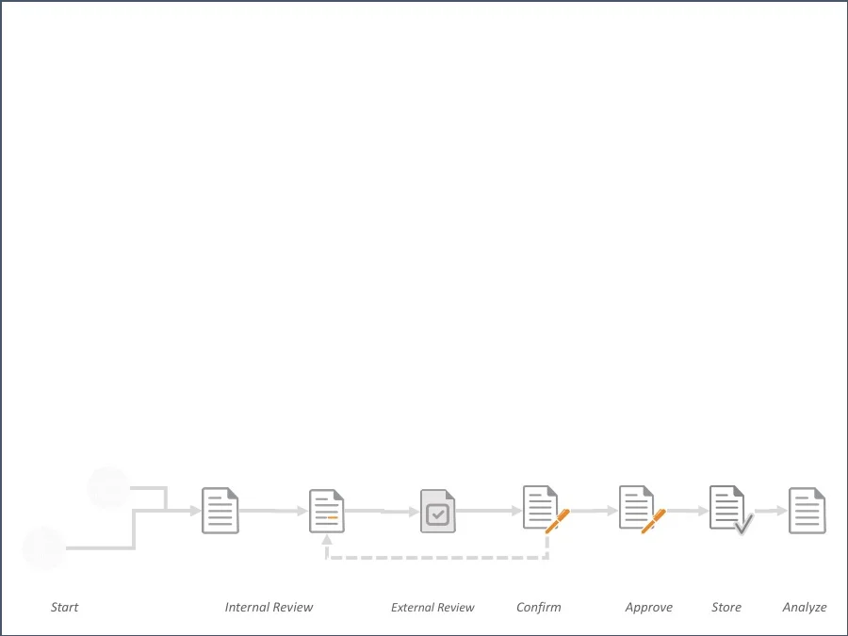Click the branching connector line from Start
Image resolution: width=848 pixels, height=636 pixels.
tap(137, 528)
